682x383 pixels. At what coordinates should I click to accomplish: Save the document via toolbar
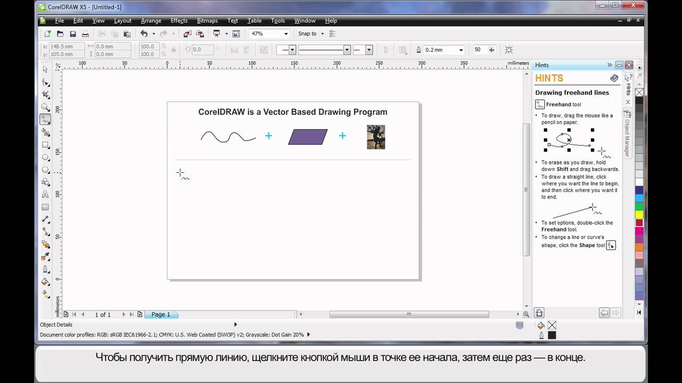tap(73, 34)
